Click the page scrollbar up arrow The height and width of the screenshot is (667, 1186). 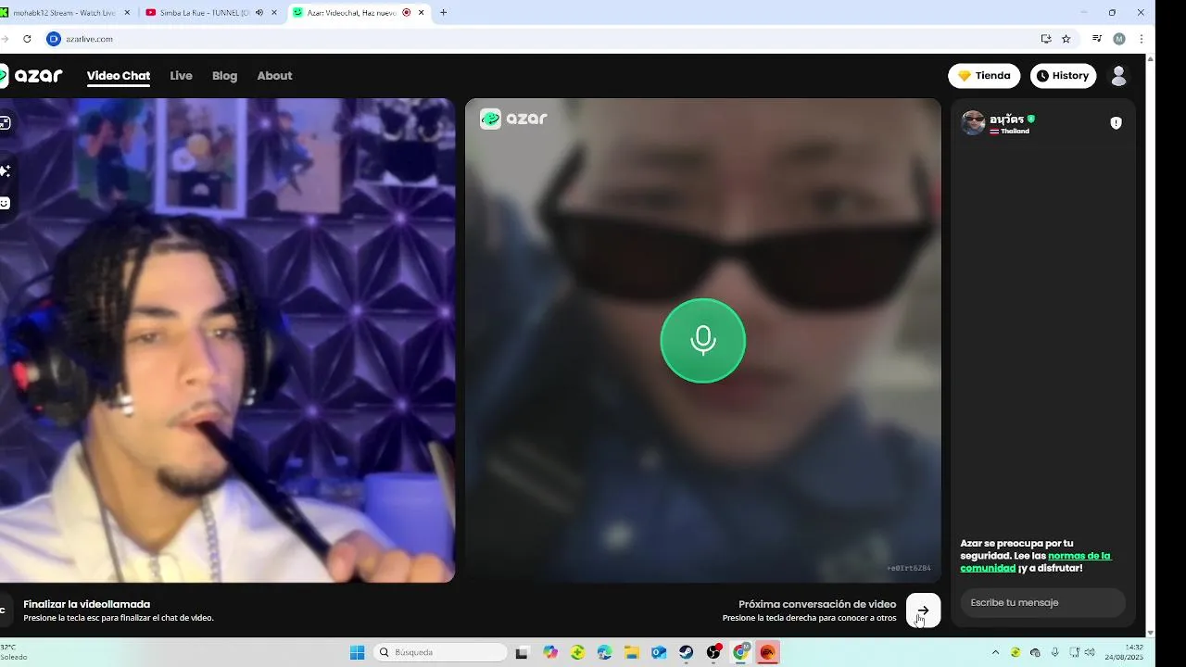click(1151, 57)
